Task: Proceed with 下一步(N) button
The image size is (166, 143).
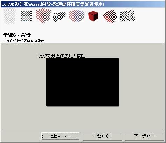Action: pyautogui.click(x=144, y=136)
